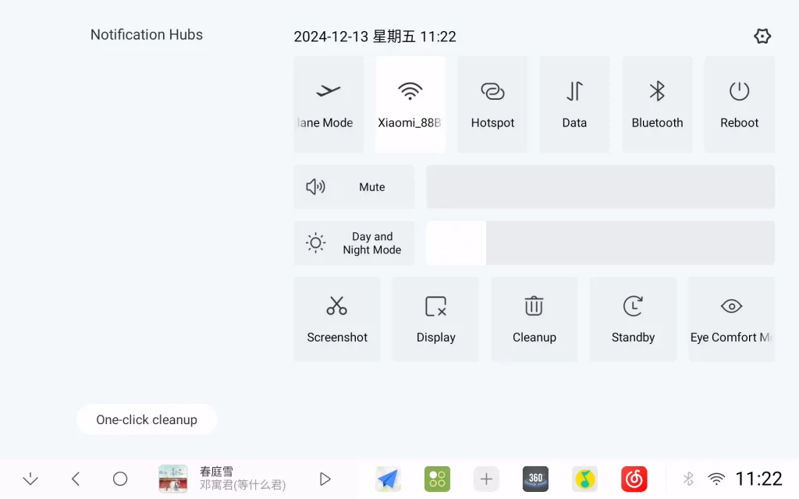
Task: Enable the Bluetooth tile
Action: coord(657,104)
